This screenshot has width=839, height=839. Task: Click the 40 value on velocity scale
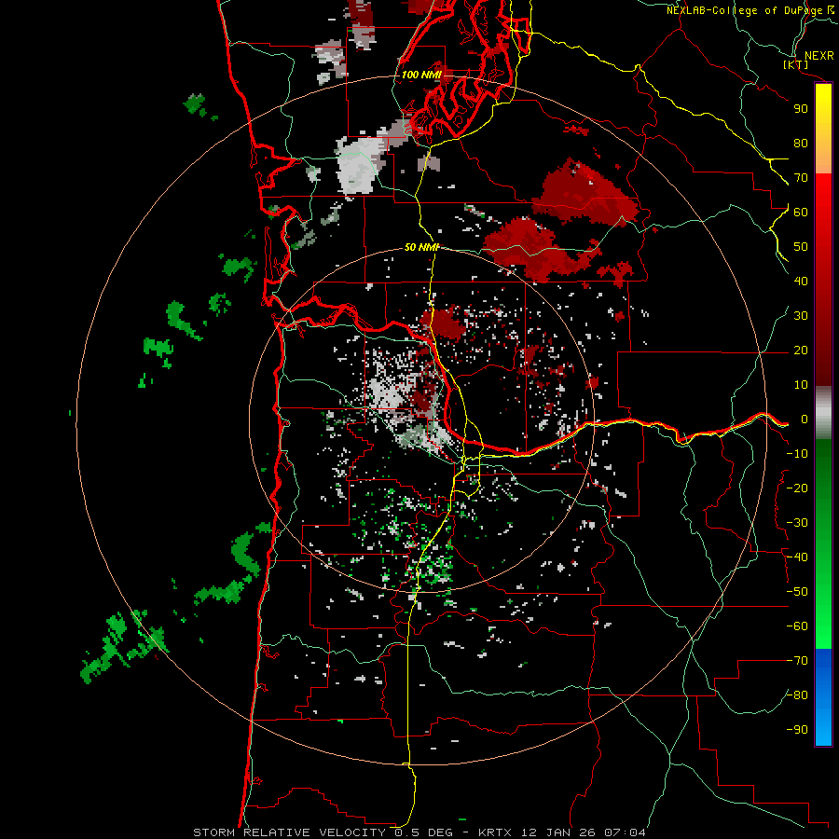(x=801, y=282)
